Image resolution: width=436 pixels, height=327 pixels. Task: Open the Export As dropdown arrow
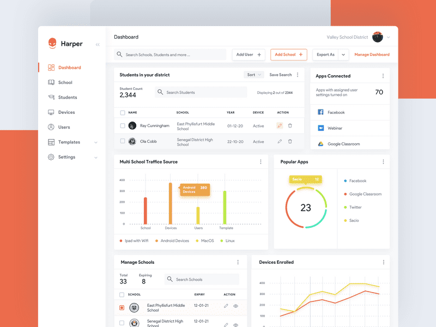click(x=343, y=55)
